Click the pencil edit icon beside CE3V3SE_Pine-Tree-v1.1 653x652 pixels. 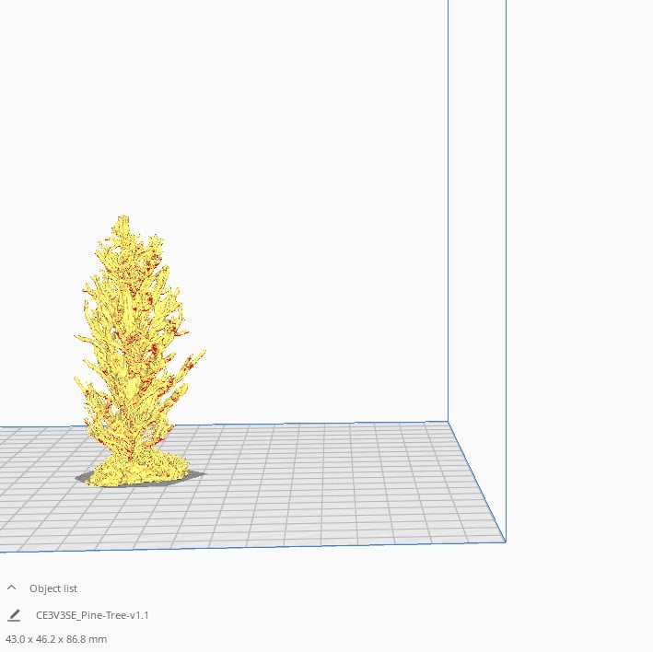(x=14, y=615)
